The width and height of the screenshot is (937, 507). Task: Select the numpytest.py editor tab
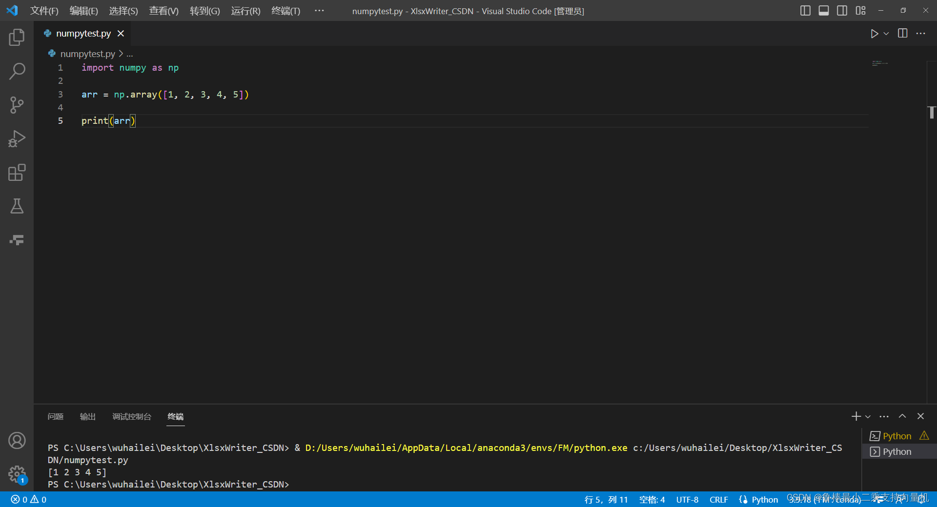tap(82, 34)
